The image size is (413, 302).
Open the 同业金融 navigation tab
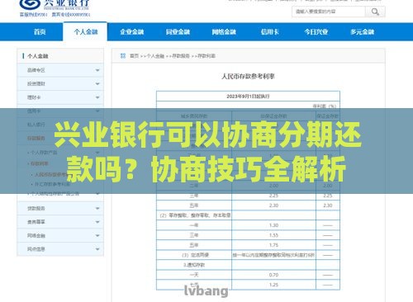coord(178,32)
